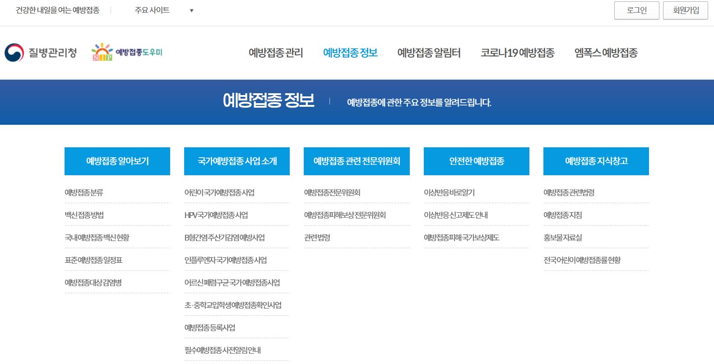The height and width of the screenshot is (364, 714).
Task: Open the 전국어린이예방접종률현황 link
Action: pyautogui.click(x=582, y=260)
